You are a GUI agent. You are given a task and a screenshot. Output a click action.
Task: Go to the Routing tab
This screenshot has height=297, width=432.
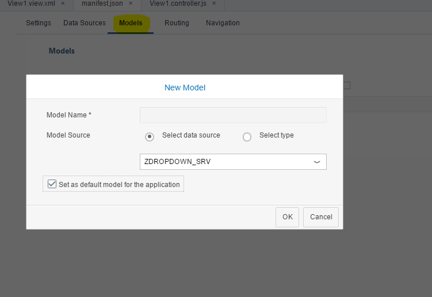tap(177, 23)
